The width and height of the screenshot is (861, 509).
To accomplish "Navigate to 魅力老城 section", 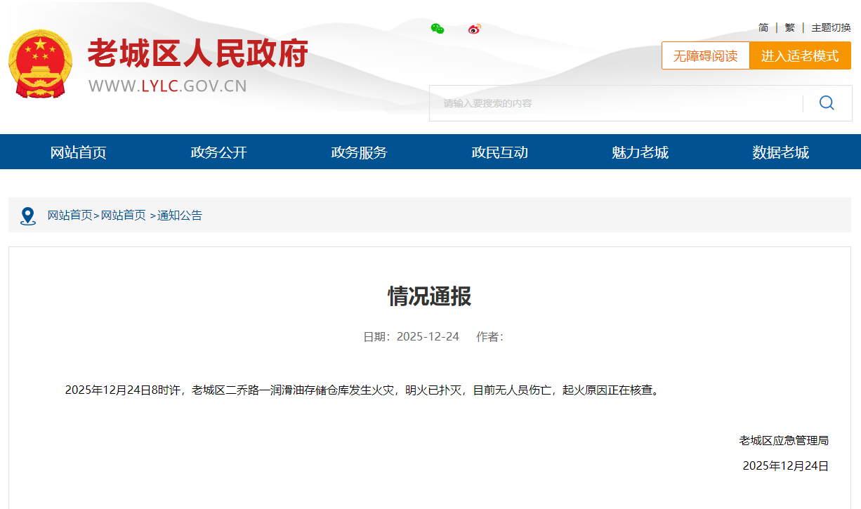I will point(640,152).
